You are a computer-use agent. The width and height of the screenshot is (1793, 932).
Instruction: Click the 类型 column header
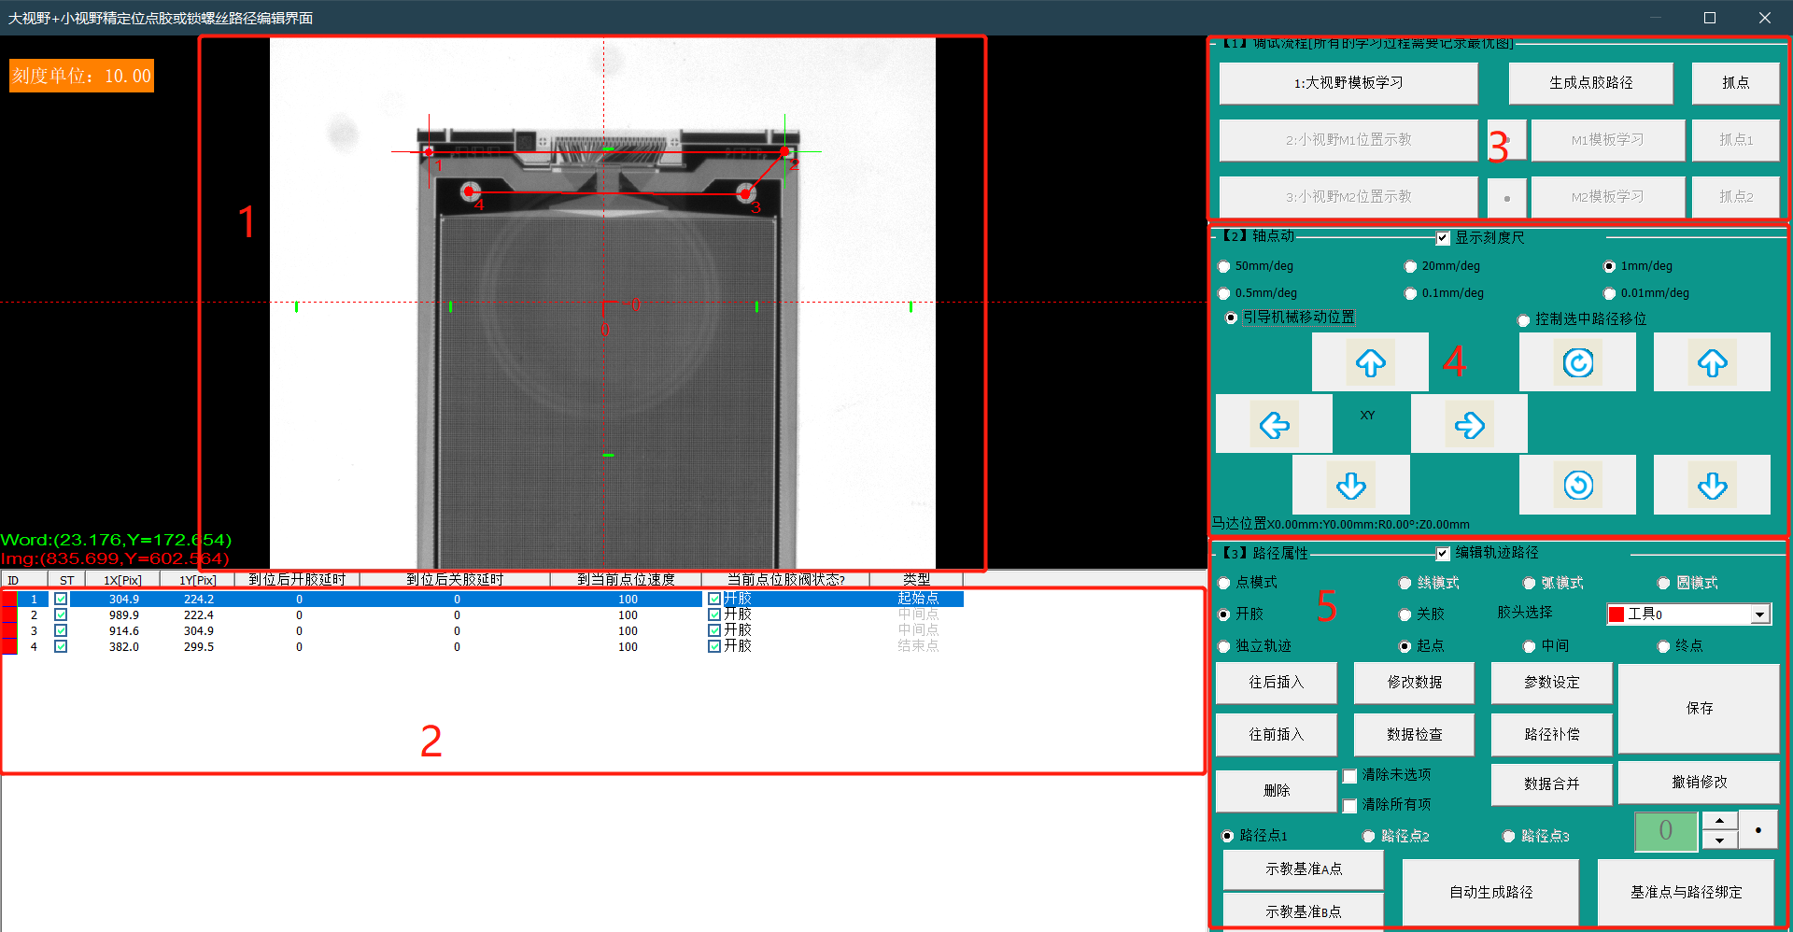pyautogui.click(x=916, y=580)
